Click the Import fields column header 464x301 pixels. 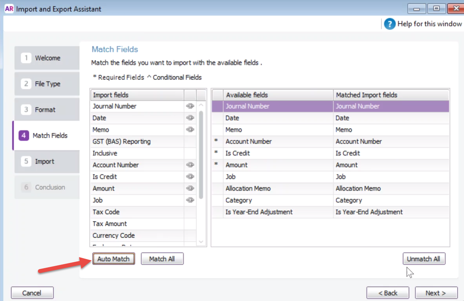(x=137, y=95)
